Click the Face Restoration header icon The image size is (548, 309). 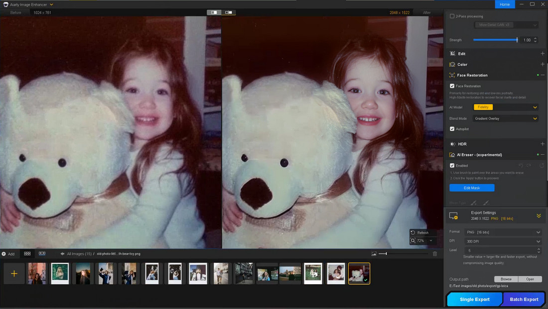(x=452, y=75)
